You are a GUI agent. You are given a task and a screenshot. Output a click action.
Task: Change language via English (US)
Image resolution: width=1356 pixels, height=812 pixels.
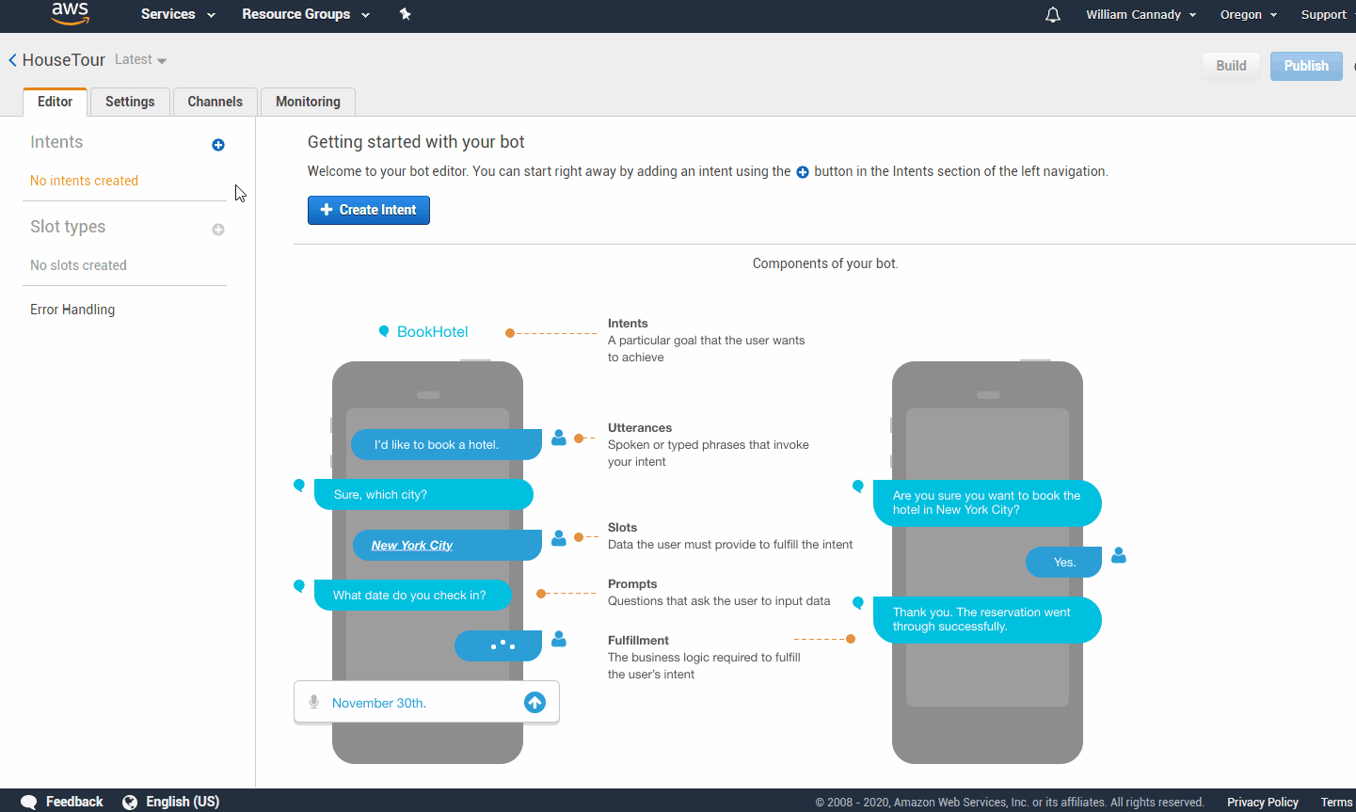pos(183,802)
